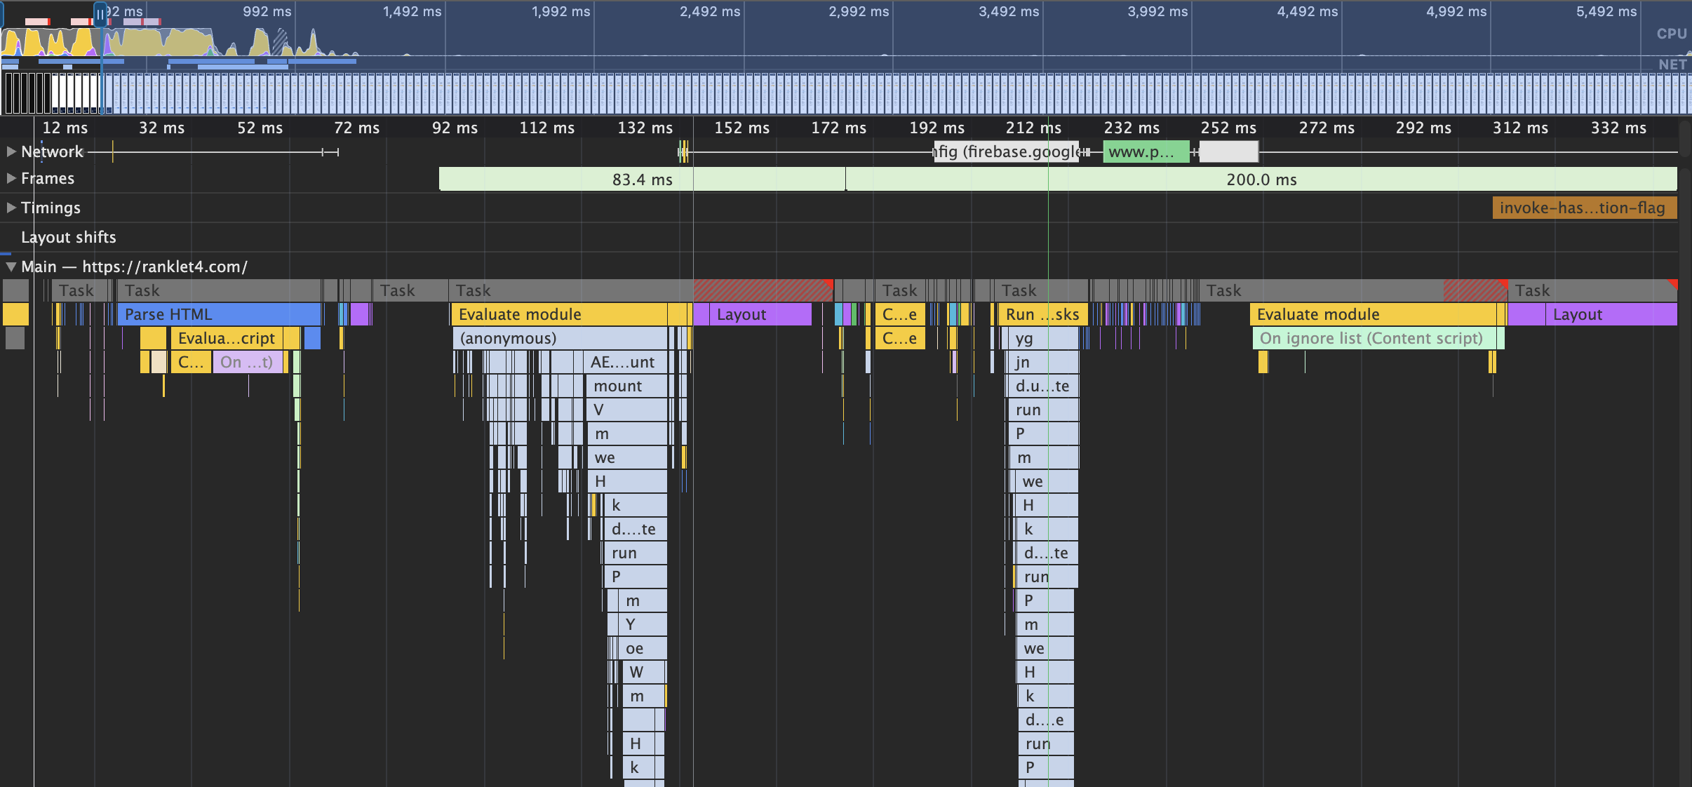Viewport: 1692px width, 787px height.
Task: Expand the Timings track
Action: pos(11,208)
